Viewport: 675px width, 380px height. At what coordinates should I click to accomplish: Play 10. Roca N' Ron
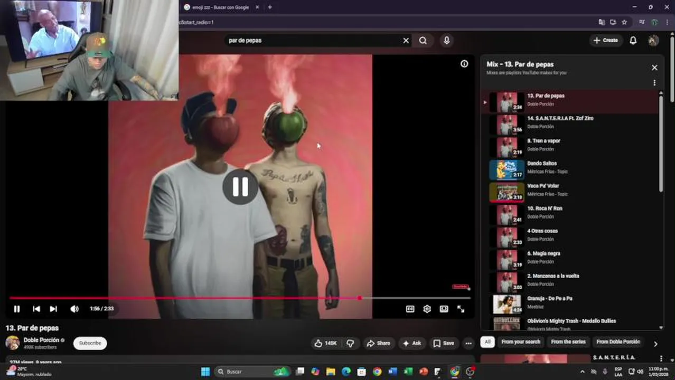(570, 215)
